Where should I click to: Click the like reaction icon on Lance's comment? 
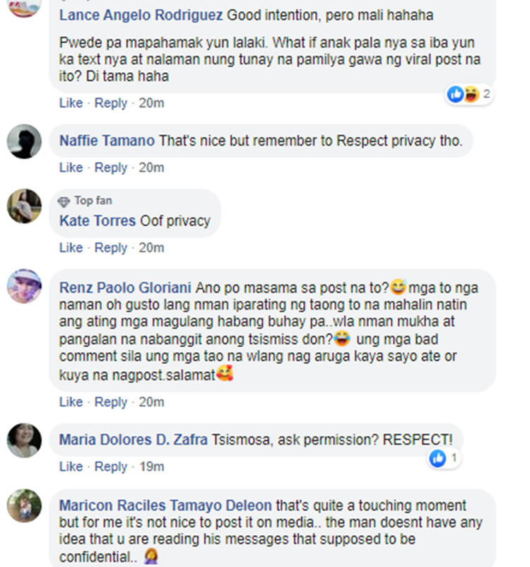[x=455, y=94]
